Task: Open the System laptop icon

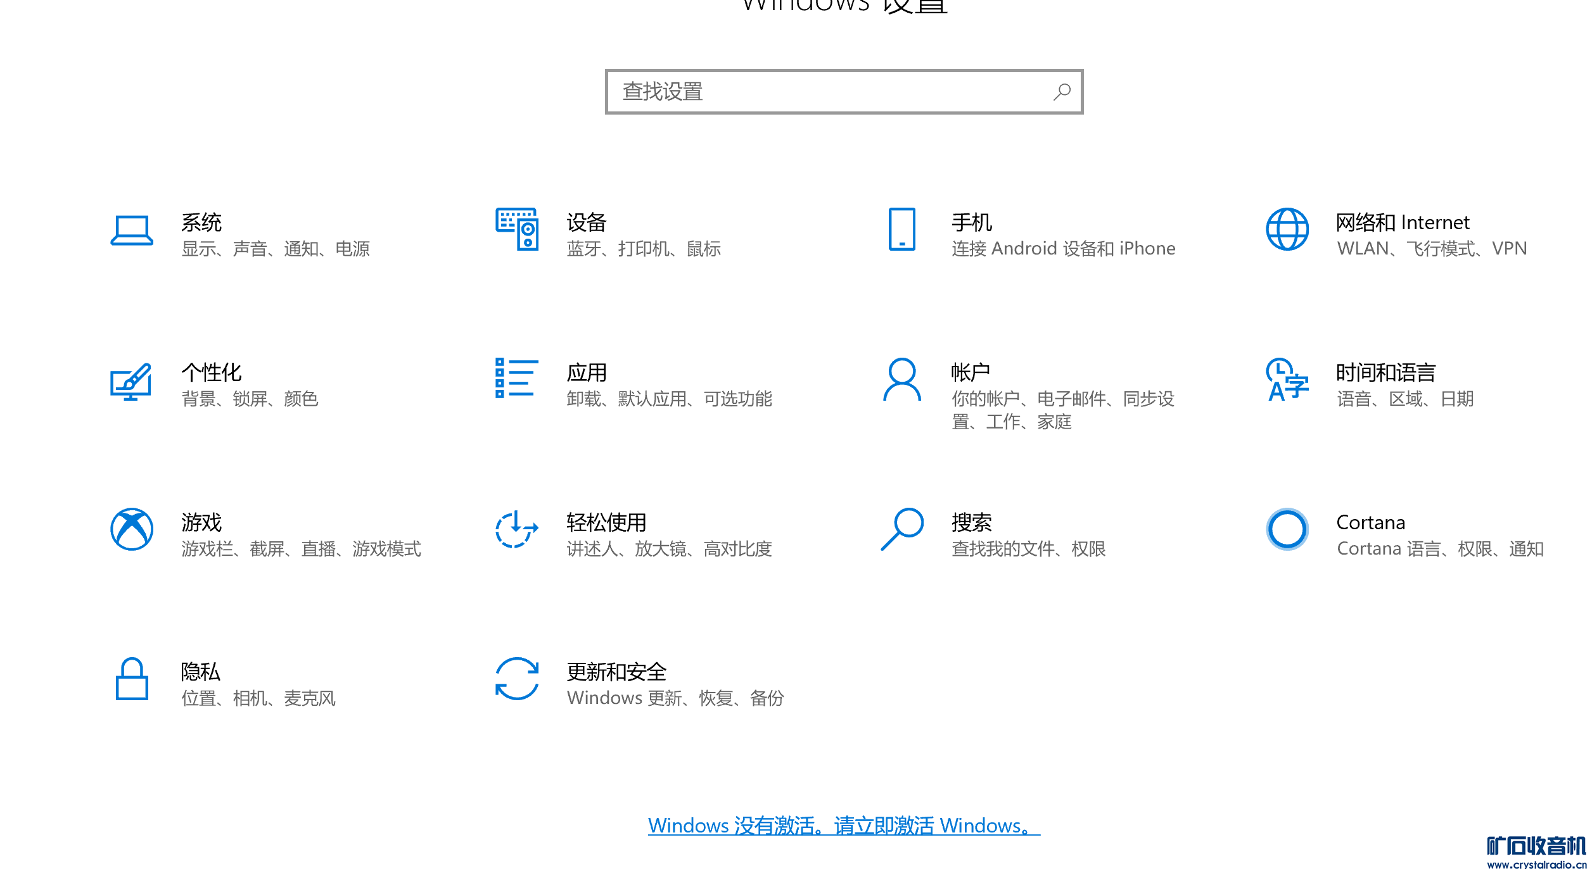Action: coord(131,230)
